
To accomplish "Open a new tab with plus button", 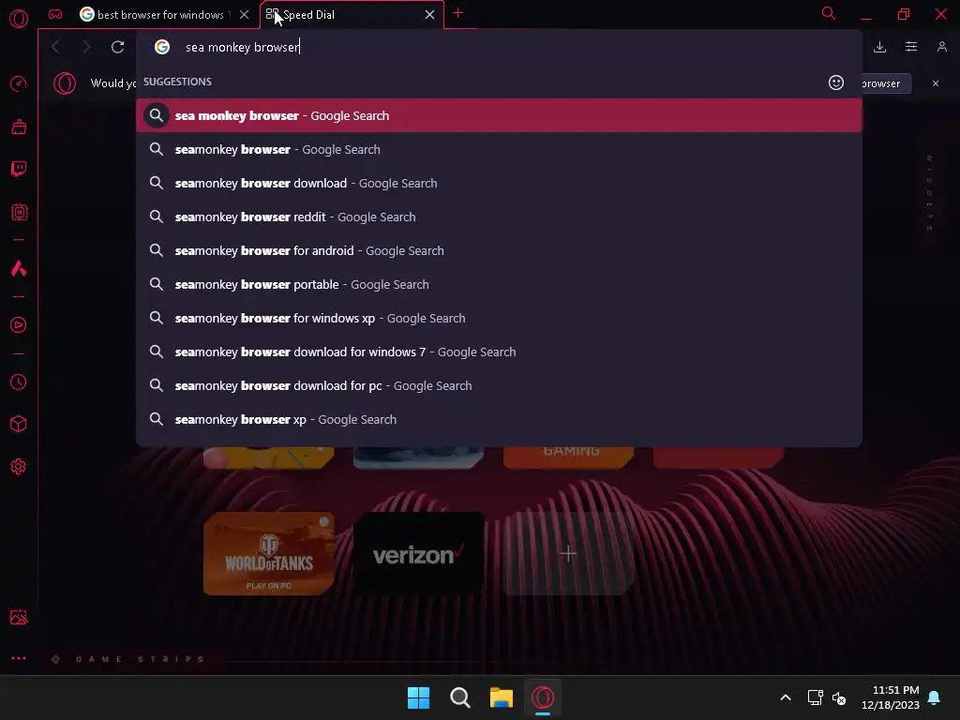I will click(457, 13).
